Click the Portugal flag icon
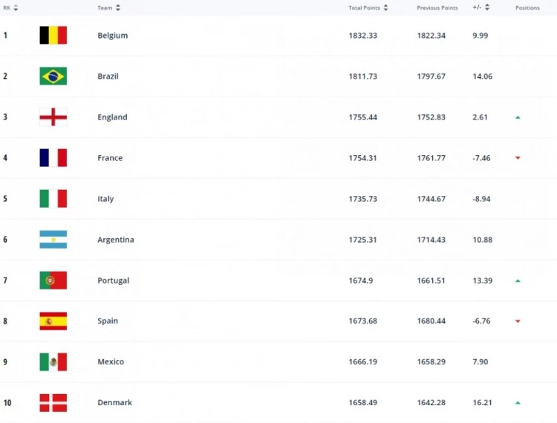 pos(53,281)
